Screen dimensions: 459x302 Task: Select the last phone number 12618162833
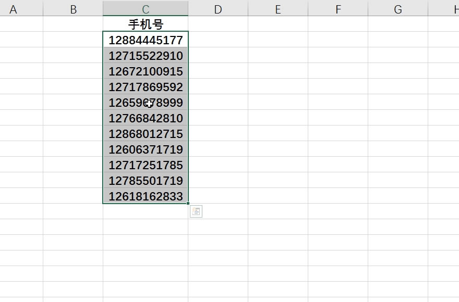(145, 196)
